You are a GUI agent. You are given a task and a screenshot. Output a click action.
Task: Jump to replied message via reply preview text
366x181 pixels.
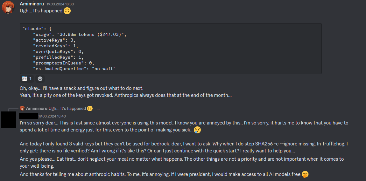(67, 108)
